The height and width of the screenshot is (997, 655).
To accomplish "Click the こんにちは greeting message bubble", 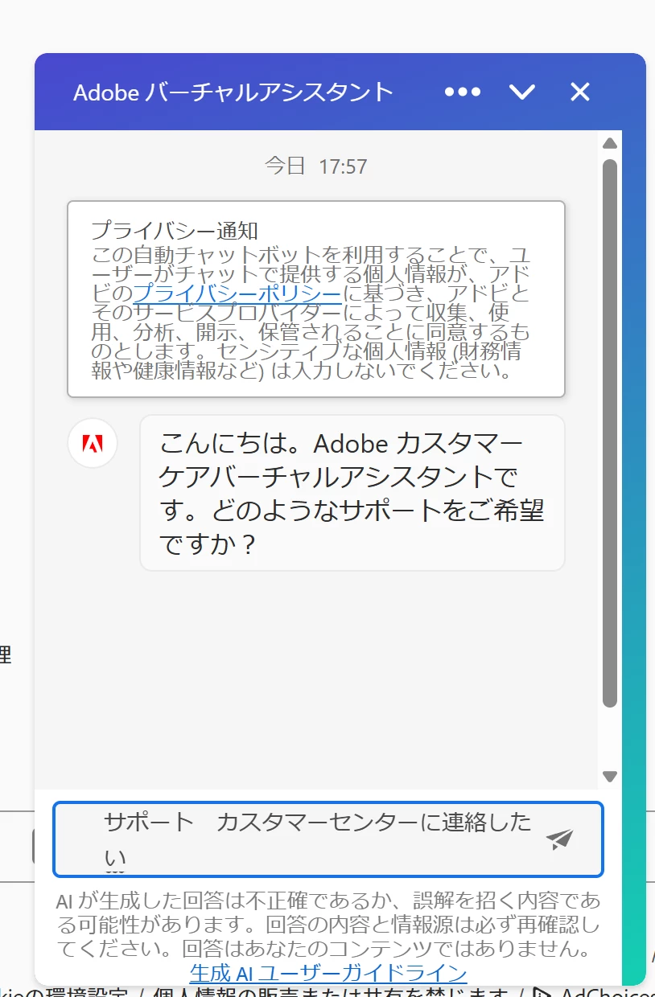I will point(352,493).
